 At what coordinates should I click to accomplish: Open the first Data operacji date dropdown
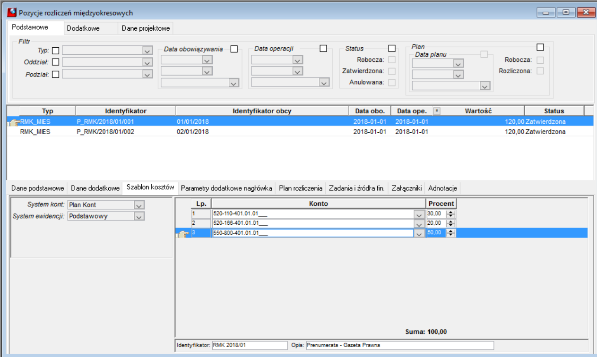297,60
